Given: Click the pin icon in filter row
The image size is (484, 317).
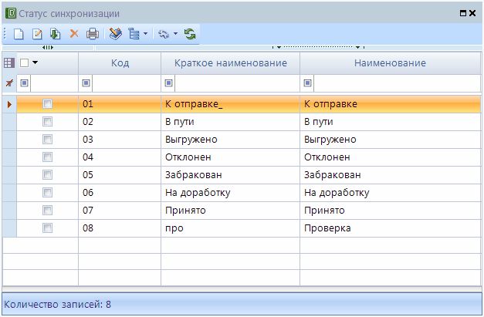Looking at the screenshot, I should 9,83.
